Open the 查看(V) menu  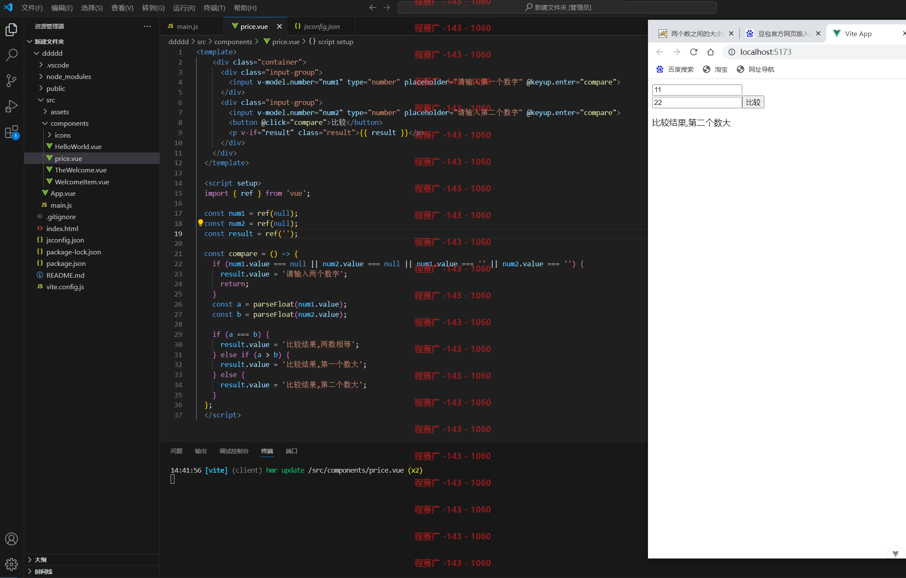[x=122, y=8]
